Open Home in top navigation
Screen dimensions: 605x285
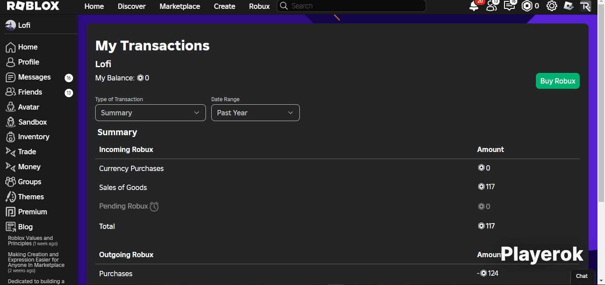click(x=94, y=6)
